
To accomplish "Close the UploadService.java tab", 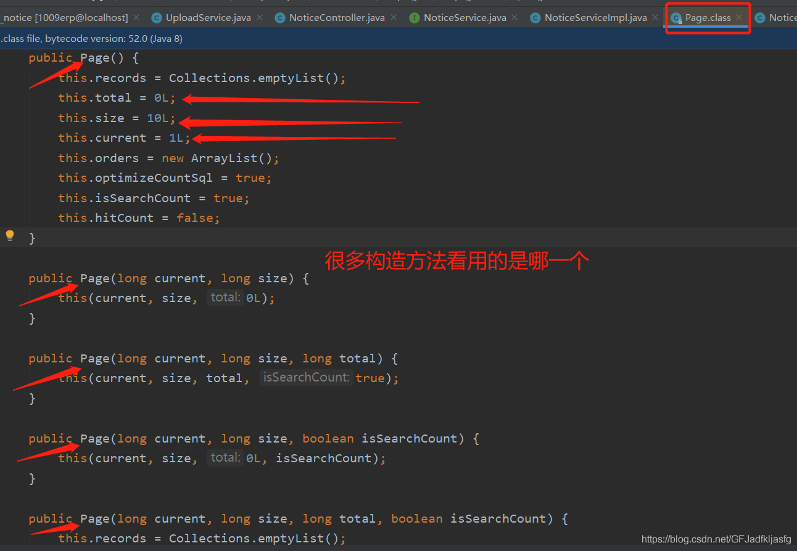I will point(260,17).
